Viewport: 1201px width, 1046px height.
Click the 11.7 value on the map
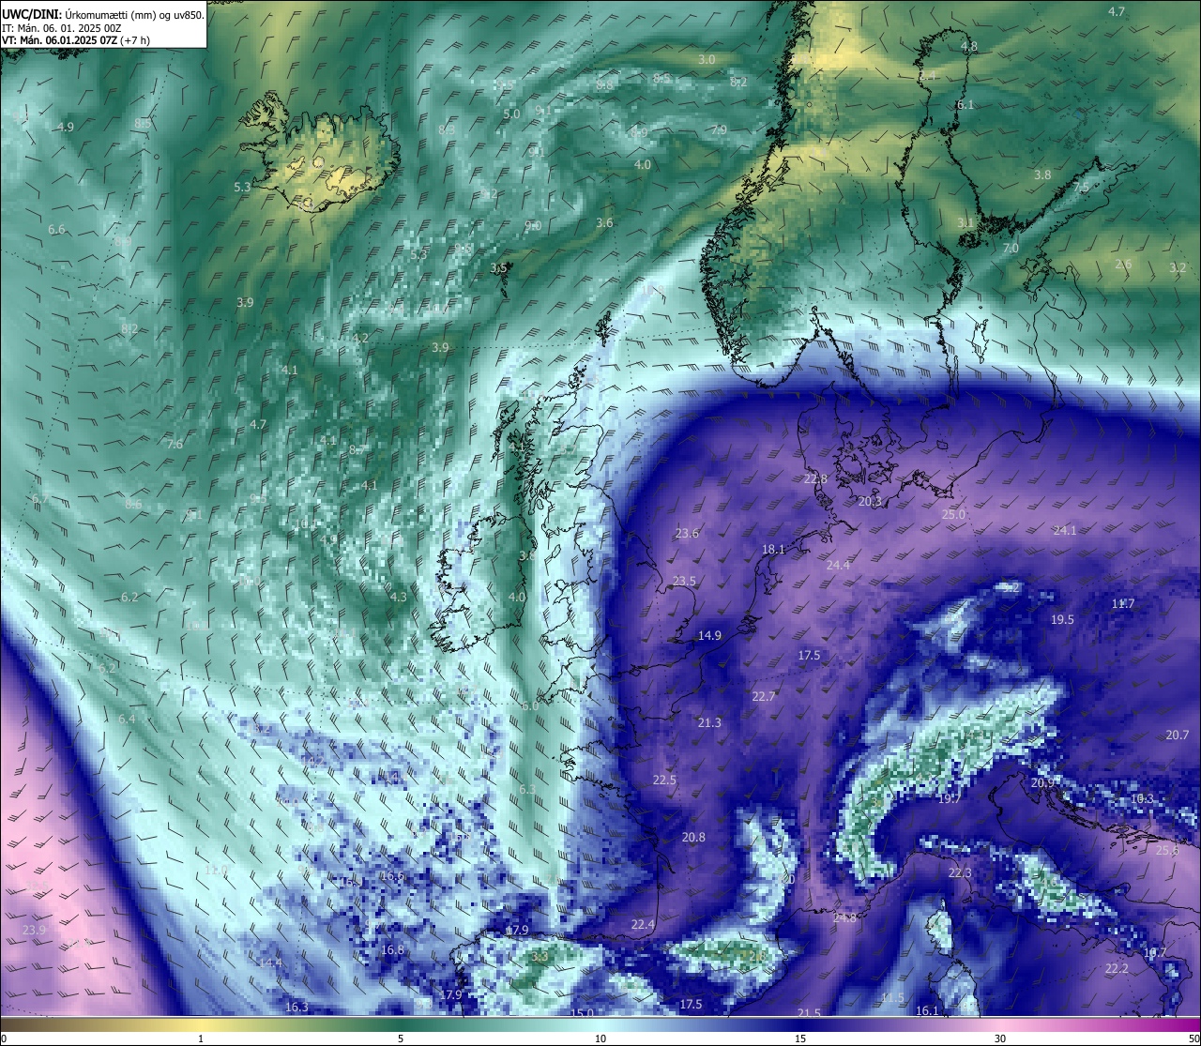pos(1123,603)
